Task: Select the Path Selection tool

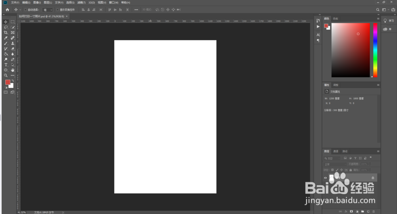Action: tap(12, 65)
